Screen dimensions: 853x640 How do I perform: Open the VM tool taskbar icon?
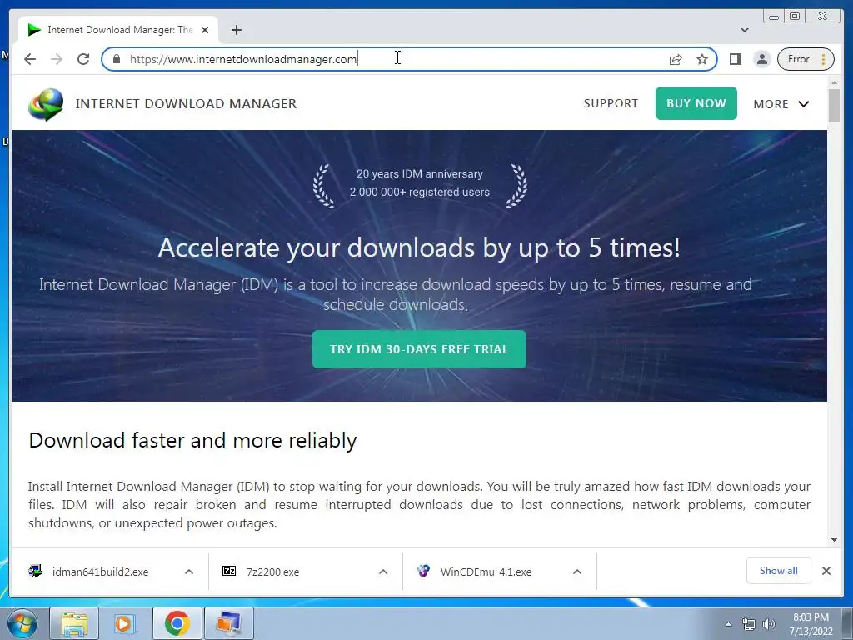click(228, 623)
